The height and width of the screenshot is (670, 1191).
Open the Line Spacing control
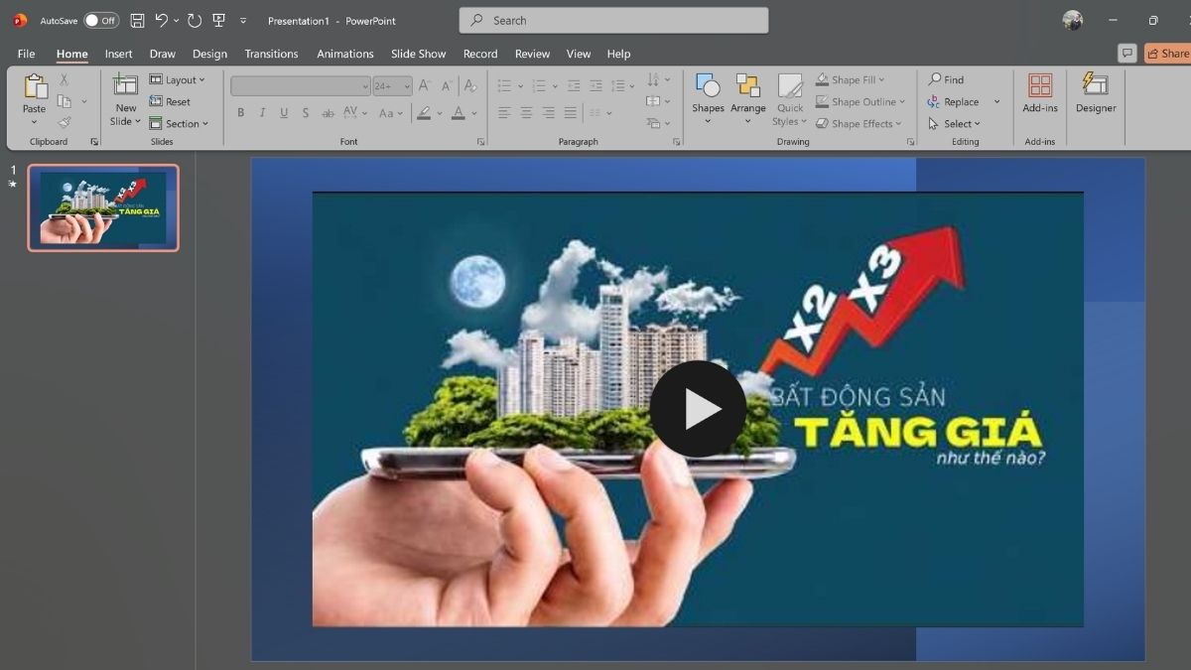click(x=622, y=86)
